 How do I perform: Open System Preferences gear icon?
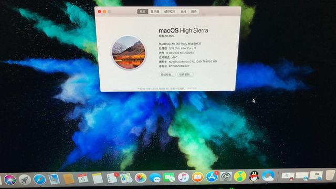coord(226,176)
